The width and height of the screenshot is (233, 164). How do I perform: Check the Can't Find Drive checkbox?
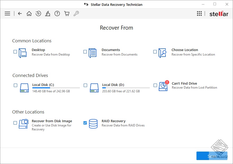155,85
